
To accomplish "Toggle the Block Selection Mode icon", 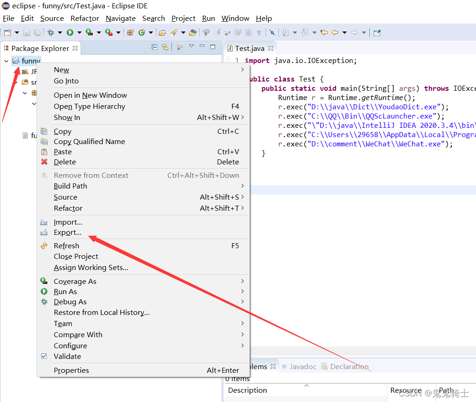I will coord(248,32).
